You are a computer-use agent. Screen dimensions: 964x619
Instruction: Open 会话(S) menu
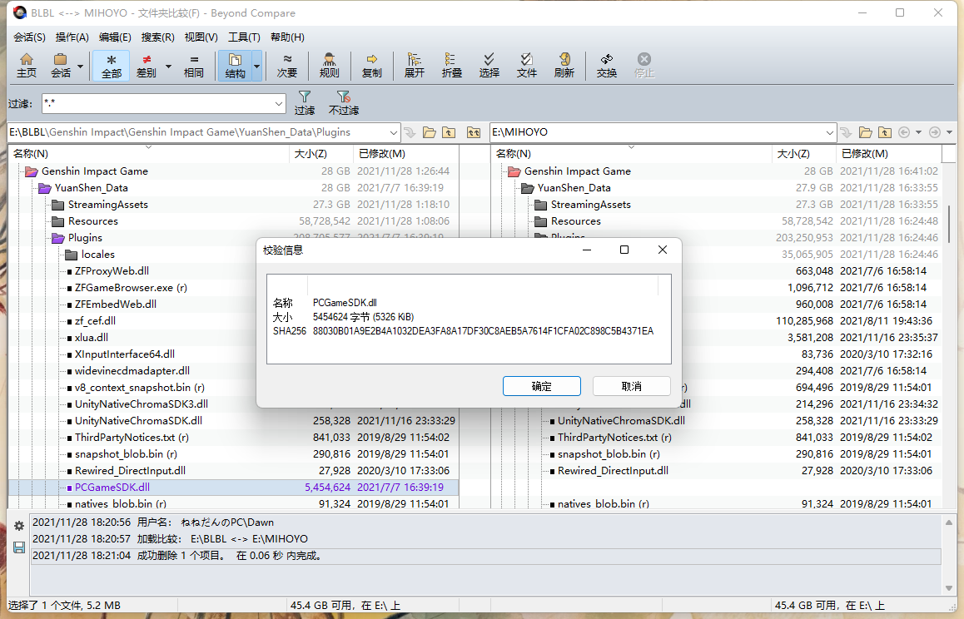pyautogui.click(x=29, y=37)
